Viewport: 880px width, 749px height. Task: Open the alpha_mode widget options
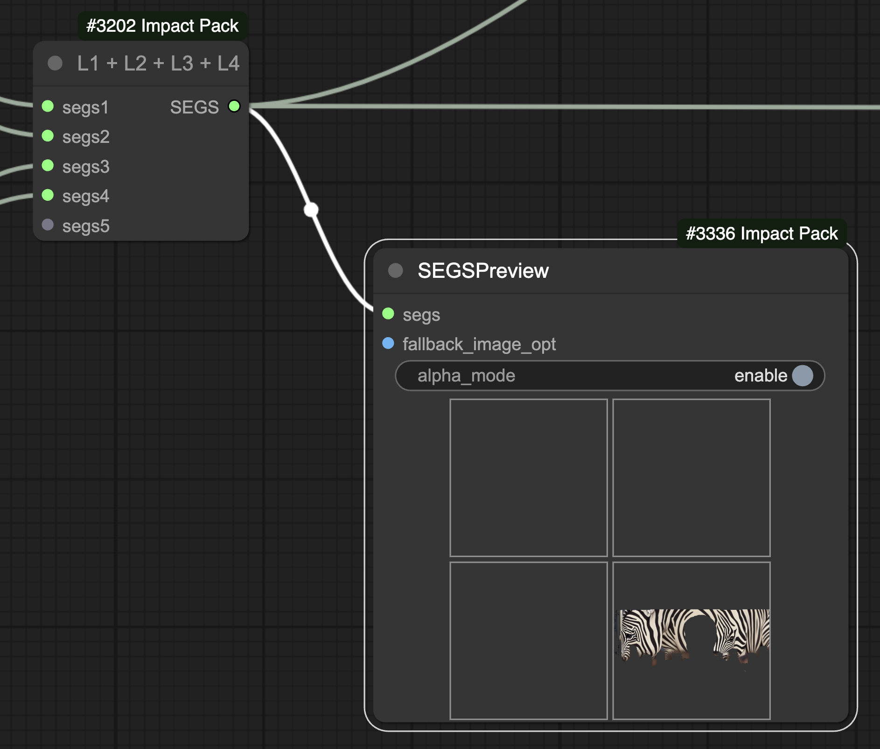click(607, 375)
